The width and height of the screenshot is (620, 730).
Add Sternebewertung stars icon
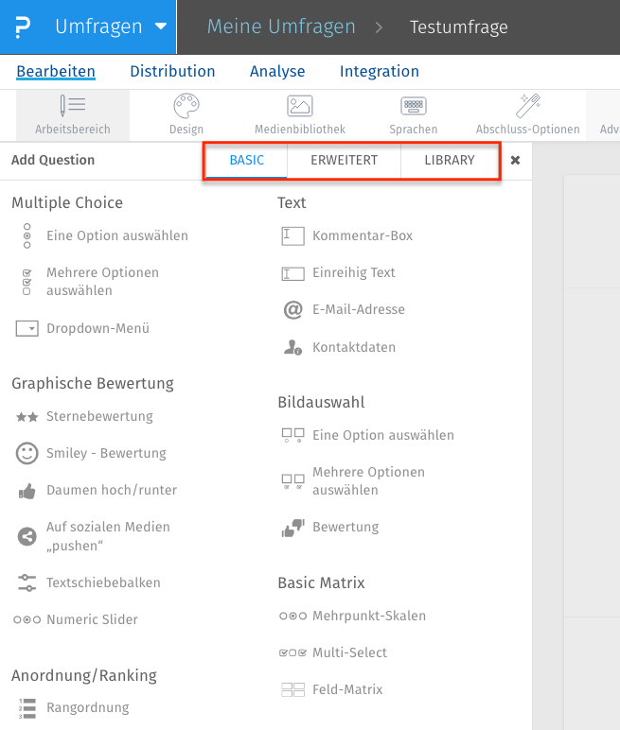[27, 417]
